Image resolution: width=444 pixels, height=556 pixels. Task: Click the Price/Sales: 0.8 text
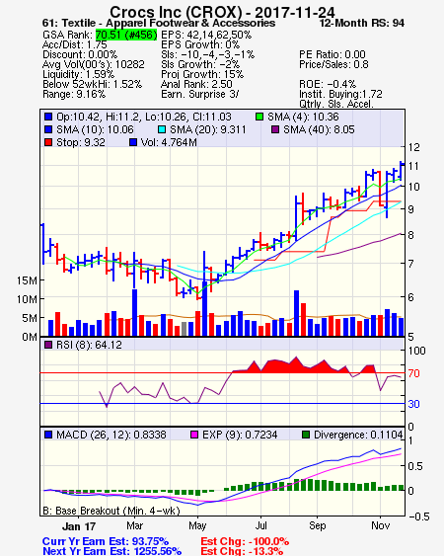click(333, 64)
